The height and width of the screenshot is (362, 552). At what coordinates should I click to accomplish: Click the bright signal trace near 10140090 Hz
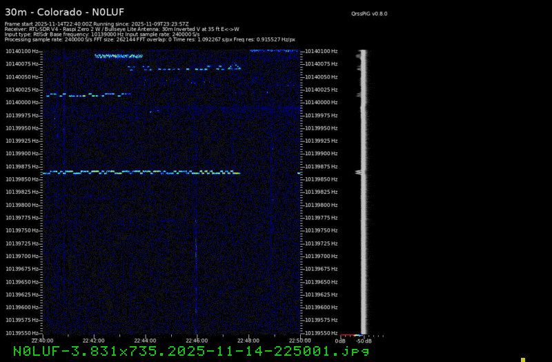(x=119, y=57)
